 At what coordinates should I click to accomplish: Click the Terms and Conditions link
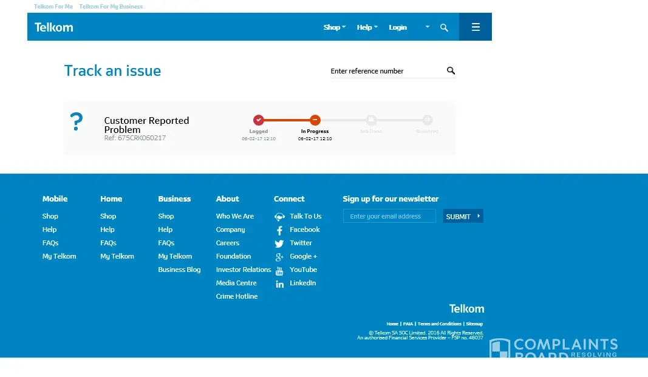[x=439, y=324]
